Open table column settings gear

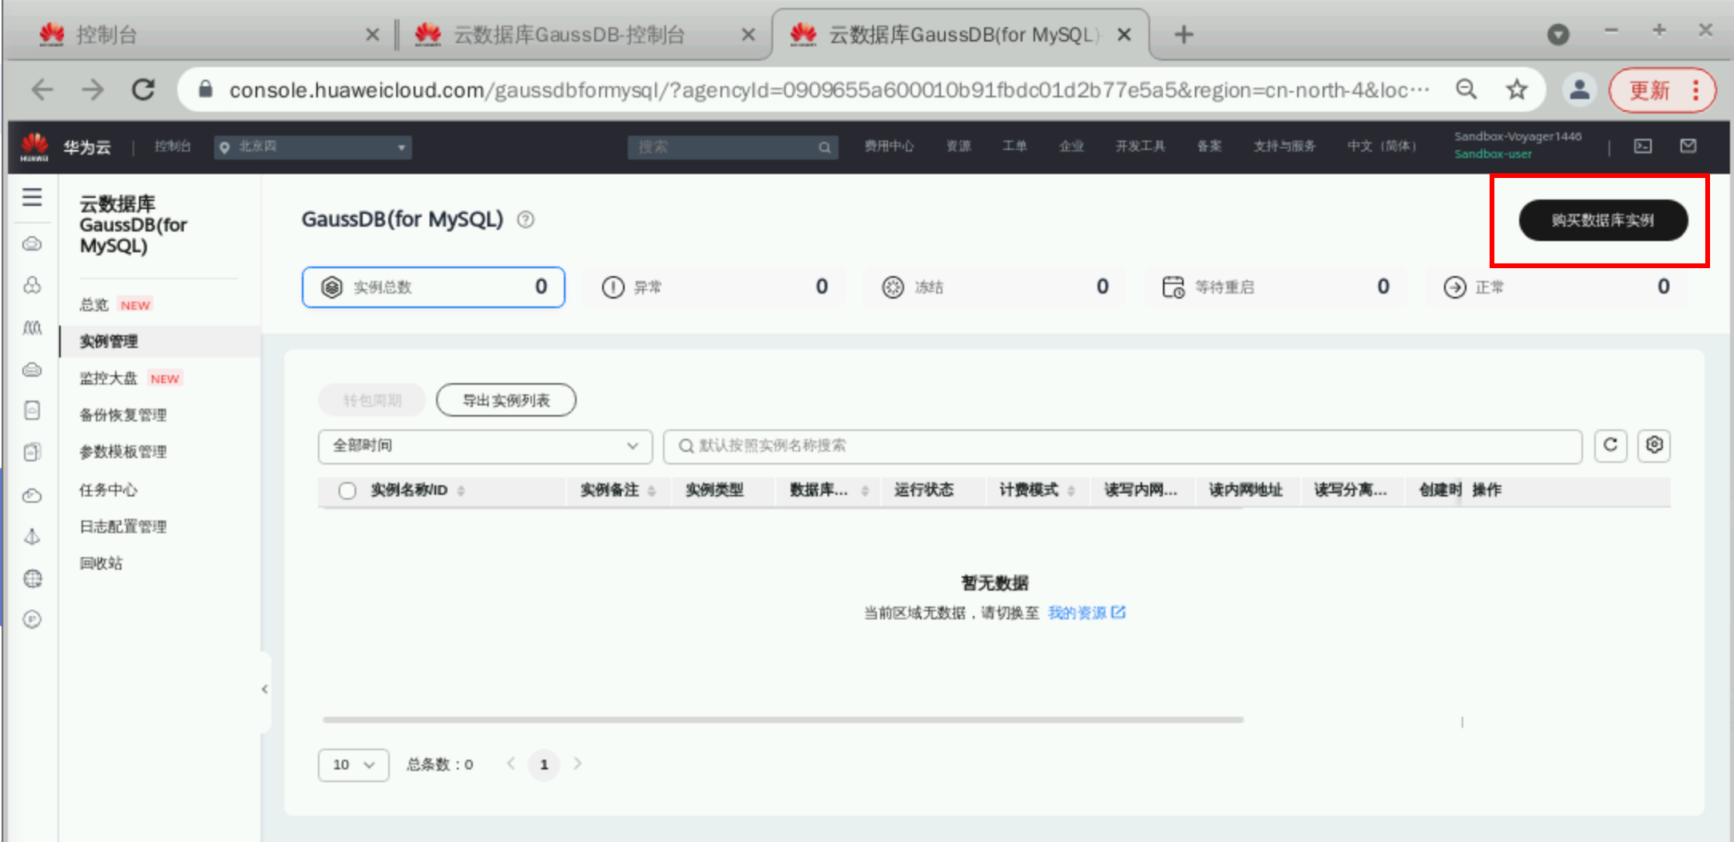pyautogui.click(x=1654, y=445)
